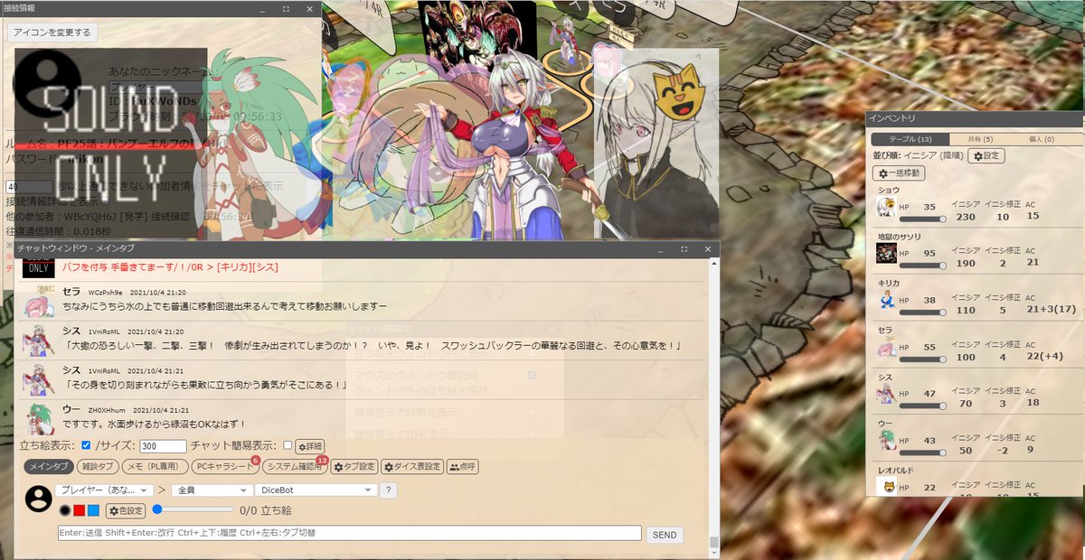Click ウー's green-haired icon in the inventory
The image size is (1085, 560).
click(886, 440)
